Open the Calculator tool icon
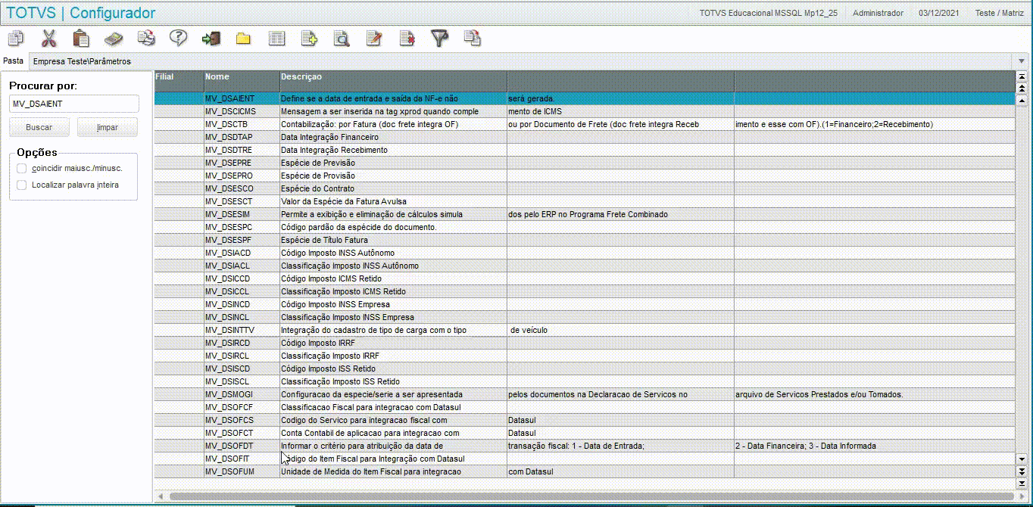 point(114,38)
